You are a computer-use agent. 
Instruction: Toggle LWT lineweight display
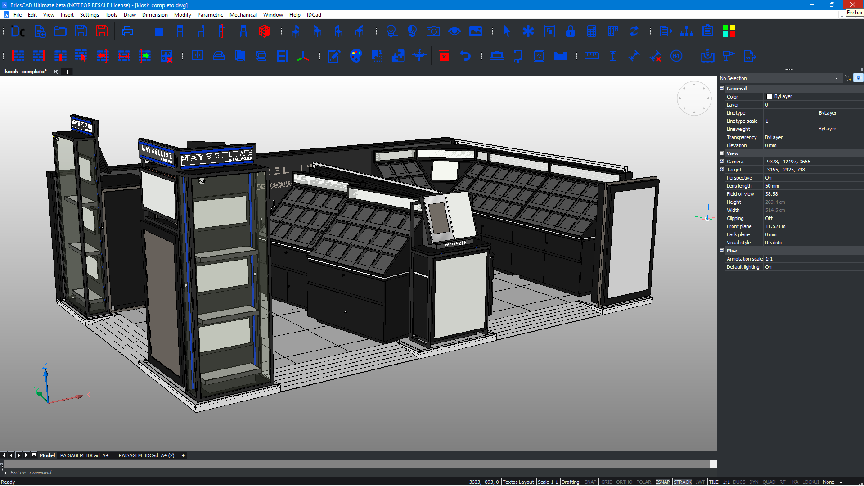tap(700, 482)
